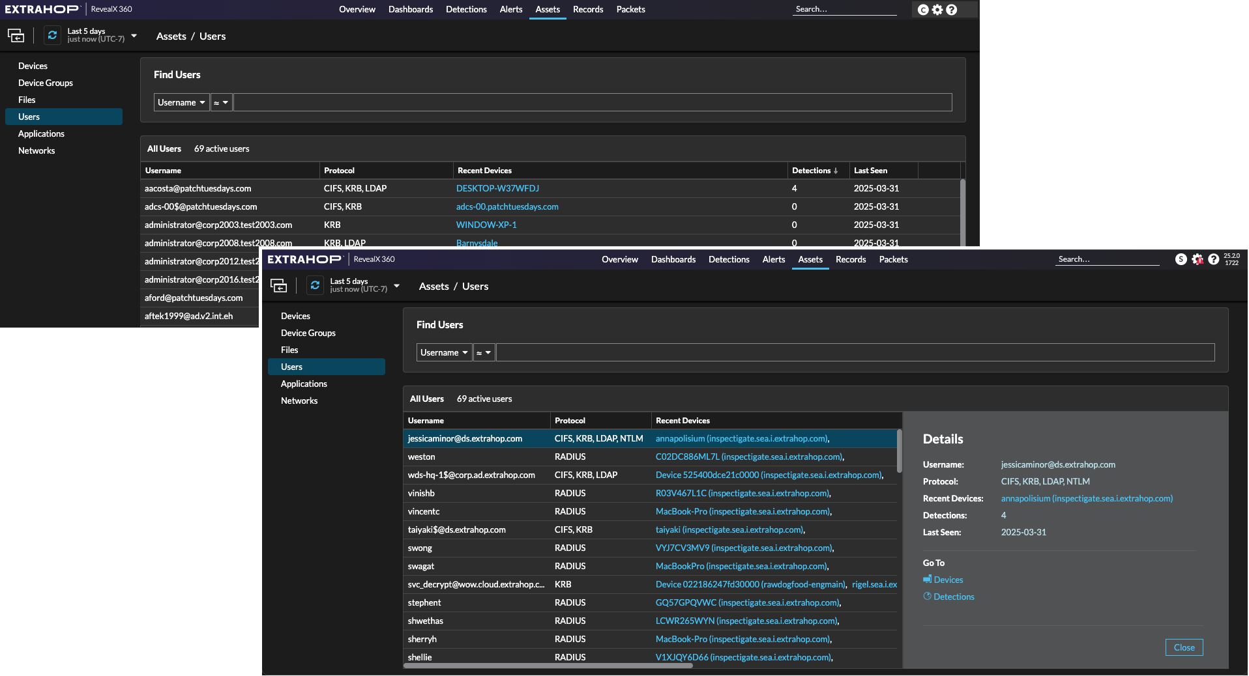1249x676 pixels.
Task: Open Dashboards in the back window's top navigation
Action: [x=411, y=9]
